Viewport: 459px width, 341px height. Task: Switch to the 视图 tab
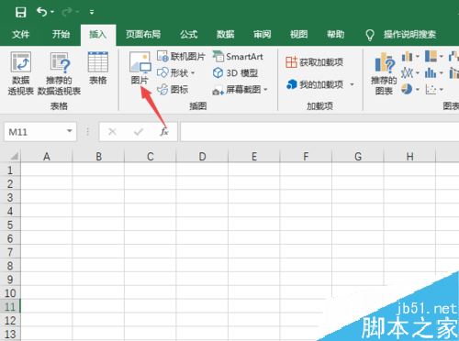[298, 34]
